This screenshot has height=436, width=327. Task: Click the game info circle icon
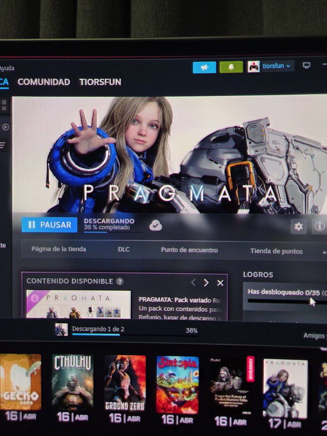[319, 226]
